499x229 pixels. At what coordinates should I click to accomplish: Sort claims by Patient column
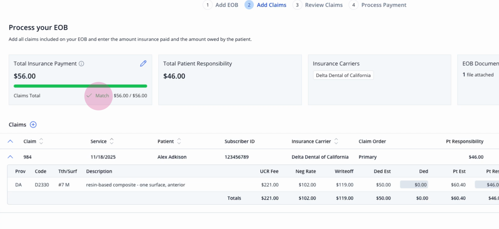click(179, 141)
